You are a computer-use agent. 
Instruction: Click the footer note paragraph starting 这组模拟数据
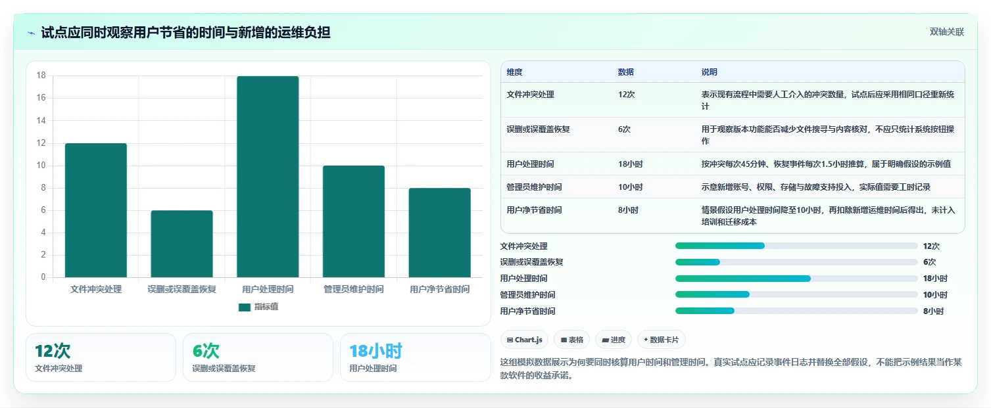click(731, 369)
